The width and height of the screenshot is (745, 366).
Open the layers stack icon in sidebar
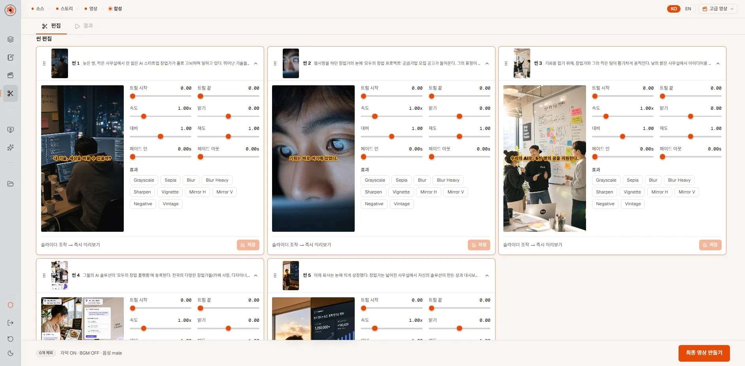point(10,39)
